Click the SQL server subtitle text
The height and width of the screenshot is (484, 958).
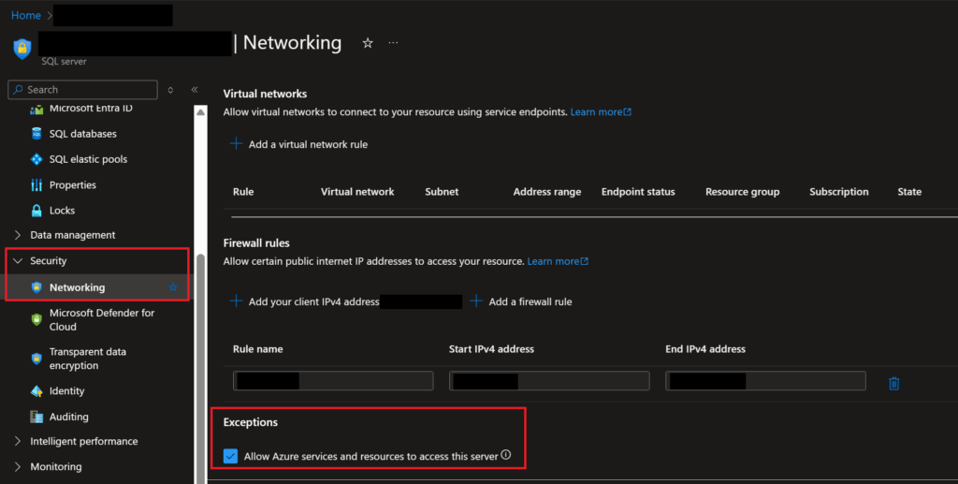coord(64,62)
